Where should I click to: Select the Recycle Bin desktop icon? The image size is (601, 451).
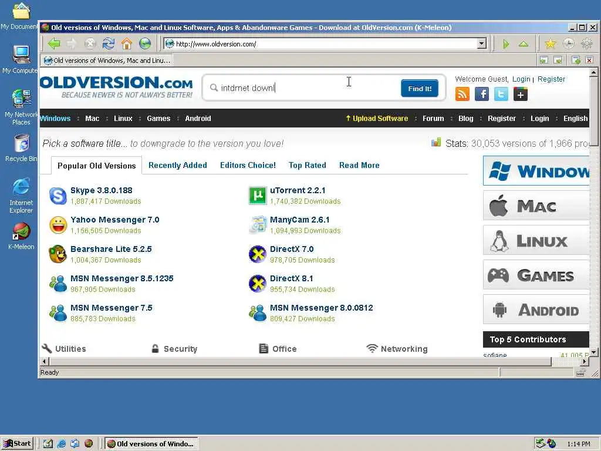coord(21,148)
